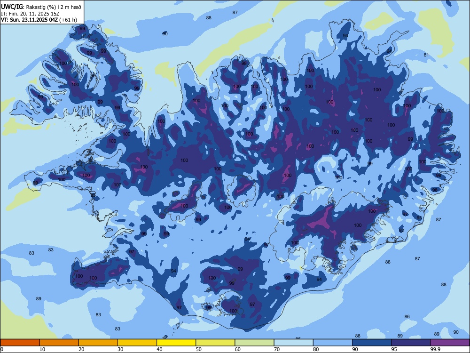The image size is (470, 353).
Task: Click the '96' humidity value near the east coast
Action: click(435, 190)
